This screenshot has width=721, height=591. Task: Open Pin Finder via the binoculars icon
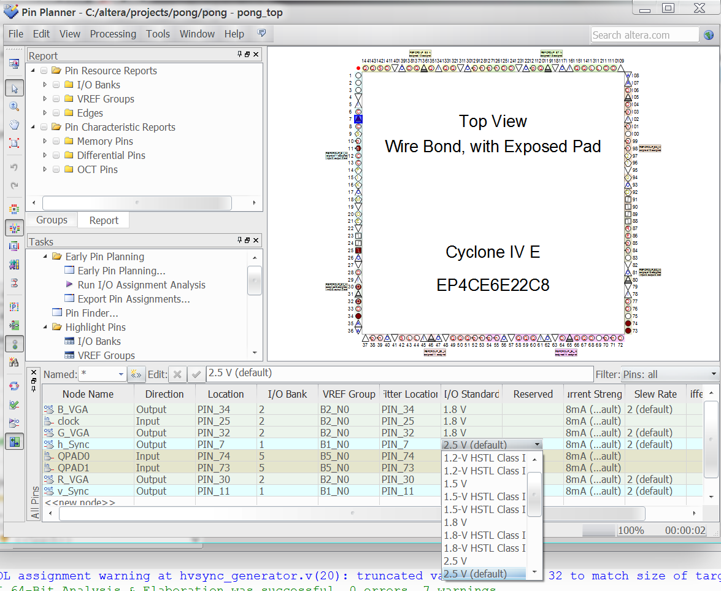(x=15, y=362)
